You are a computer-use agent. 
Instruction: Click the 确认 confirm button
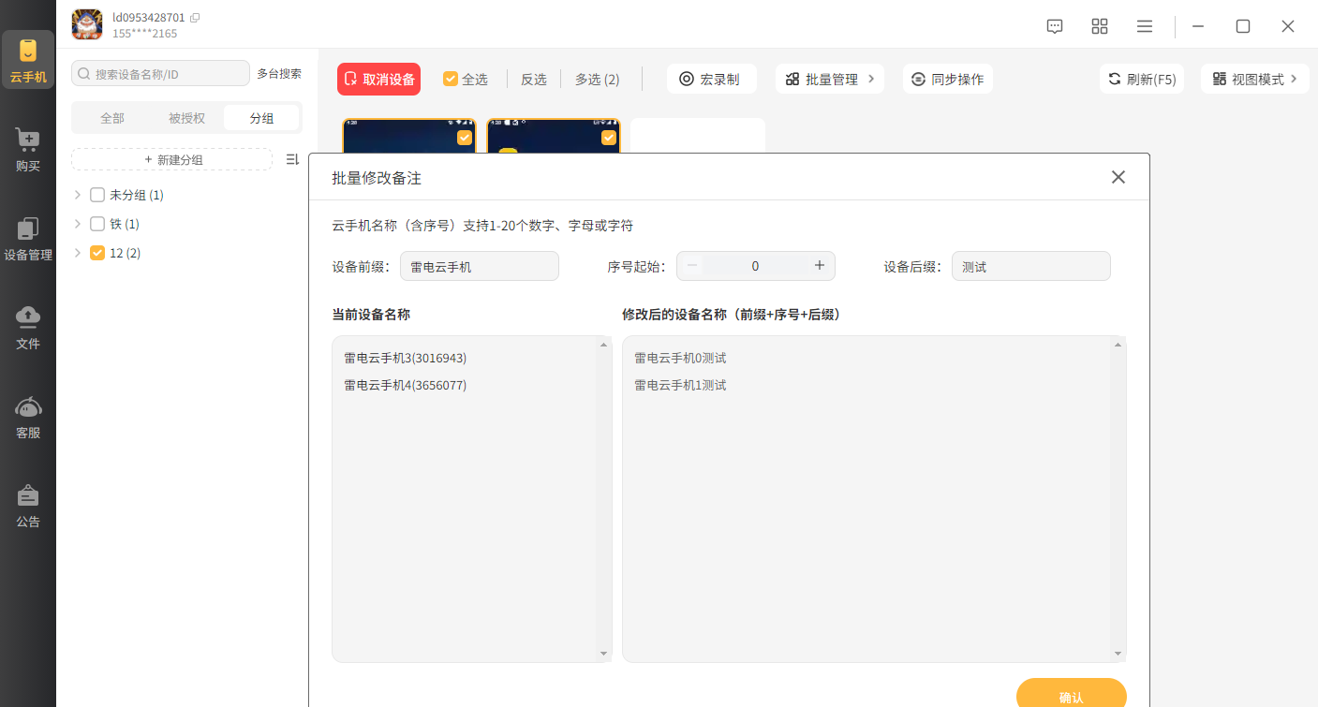click(1071, 696)
